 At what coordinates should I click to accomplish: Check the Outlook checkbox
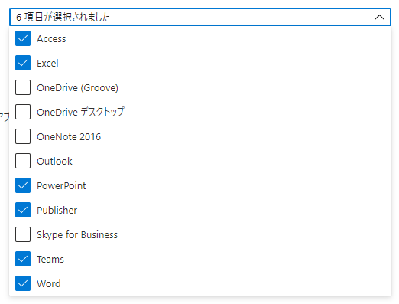pos(23,161)
